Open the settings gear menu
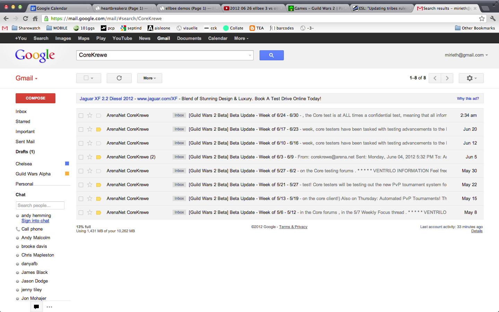 pyautogui.click(x=471, y=78)
